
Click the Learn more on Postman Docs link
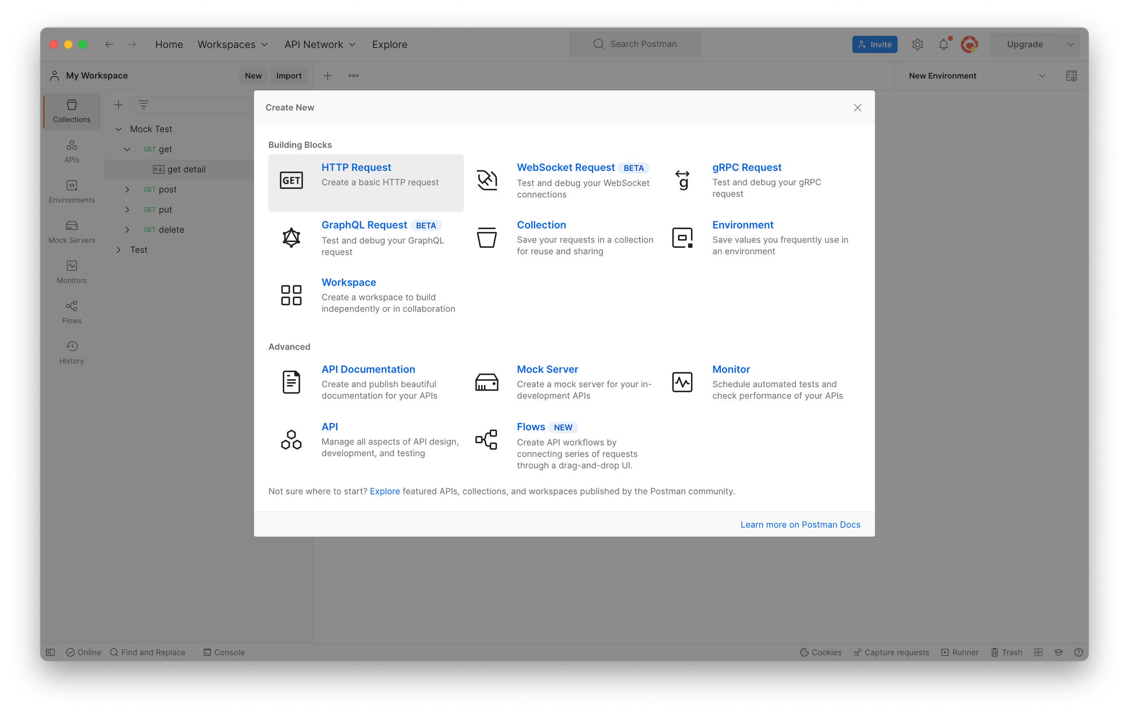click(800, 524)
